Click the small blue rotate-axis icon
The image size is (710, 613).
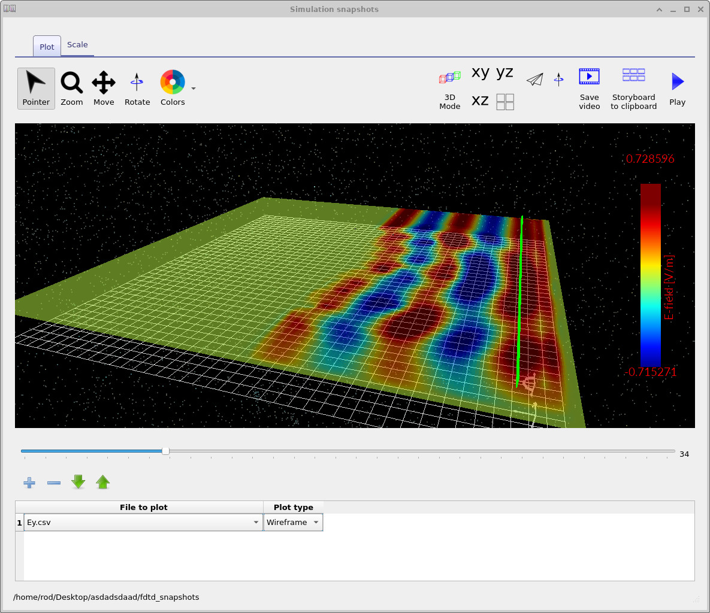click(x=559, y=80)
